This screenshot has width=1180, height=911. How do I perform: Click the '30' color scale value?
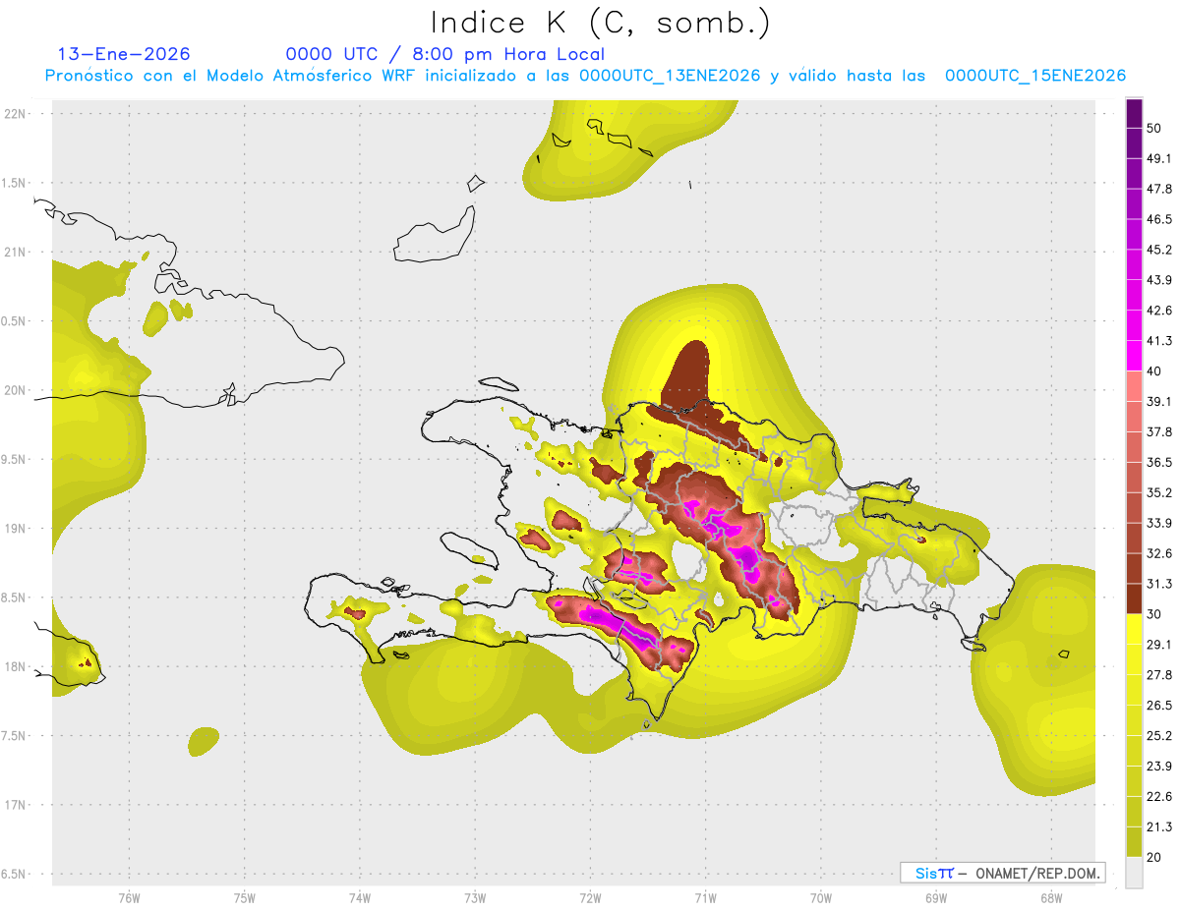click(x=1153, y=614)
